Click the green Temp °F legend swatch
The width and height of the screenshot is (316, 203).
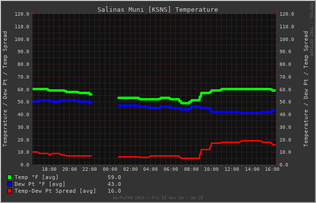9,177
